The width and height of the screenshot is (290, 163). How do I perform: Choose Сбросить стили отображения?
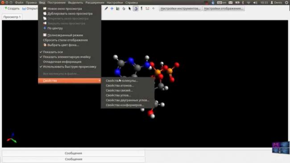[70, 40]
